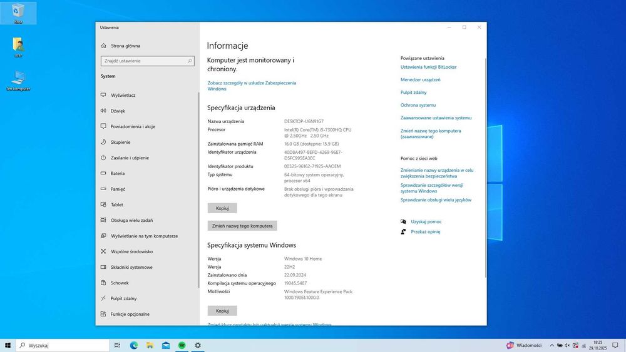Click the Wyszukaj taskbar search box
Image resolution: width=626 pixels, height=352 pixels.
tap(63, 345)
